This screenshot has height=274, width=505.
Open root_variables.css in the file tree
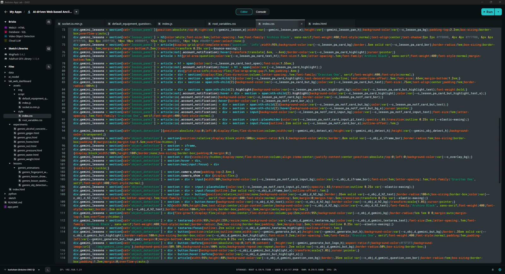coord(32,120)
